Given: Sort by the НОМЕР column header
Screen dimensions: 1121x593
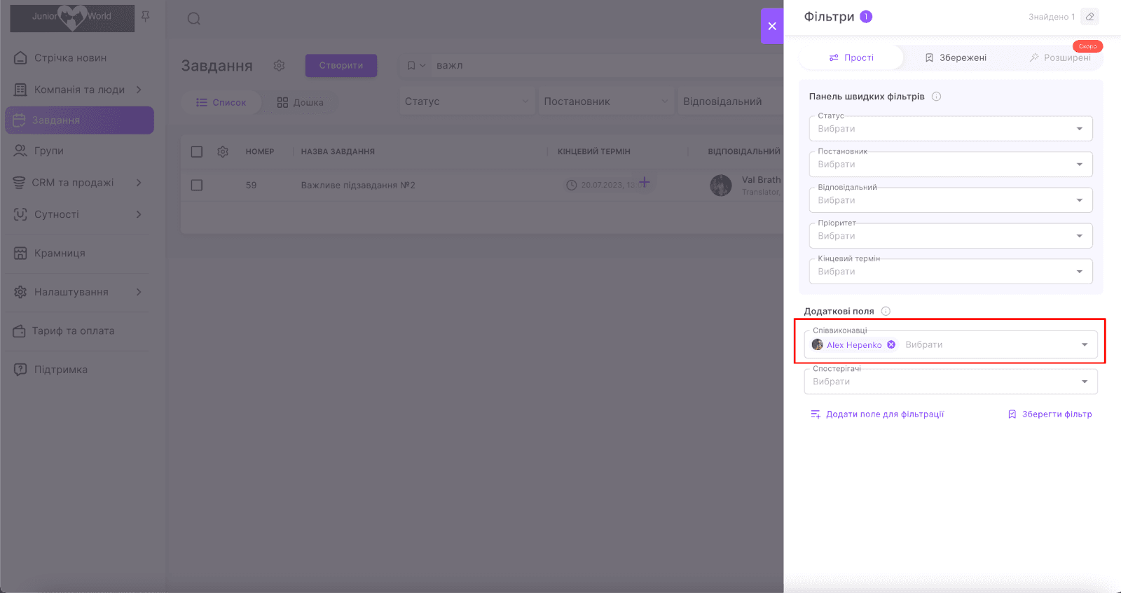Looking at the screenshot, I should [260, 151].
